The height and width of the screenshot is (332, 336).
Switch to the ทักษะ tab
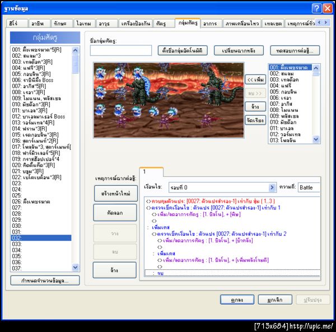tap(62, 24)
